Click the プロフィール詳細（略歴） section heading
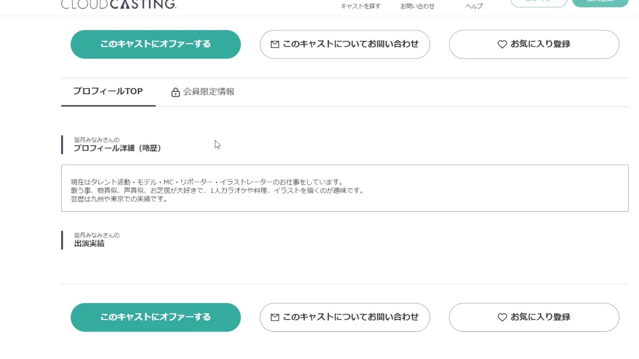The image size is (639, 359). point(117,148)
